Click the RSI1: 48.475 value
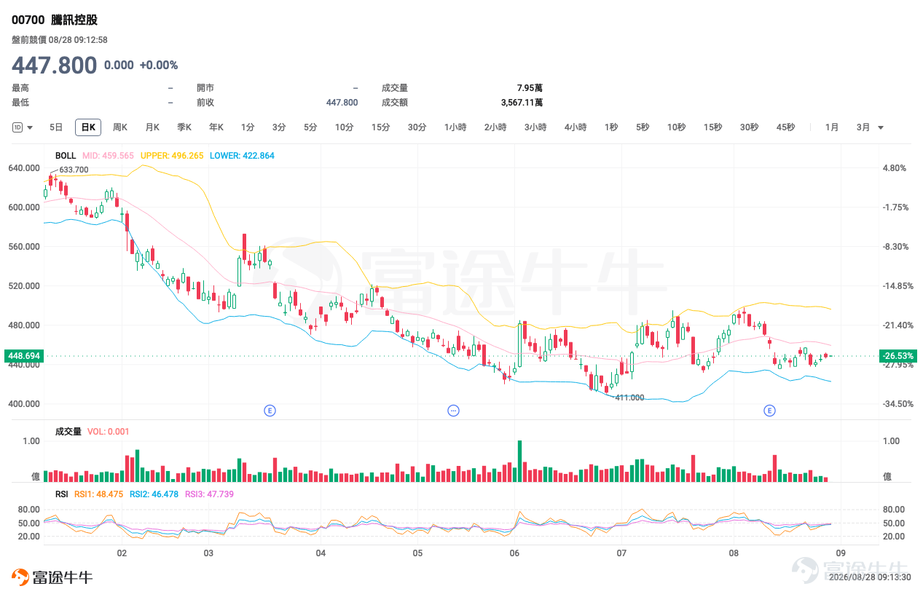This screenshot has height=597, width=923. click(99, 494)
